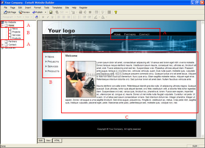Publish the website with the Publish button

pos(38,12)
